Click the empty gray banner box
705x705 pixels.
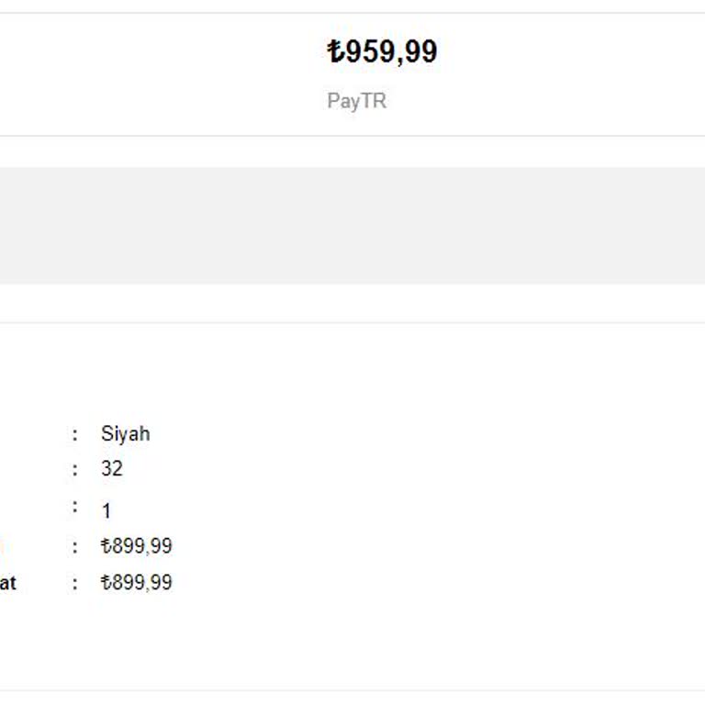coord(352,225)
